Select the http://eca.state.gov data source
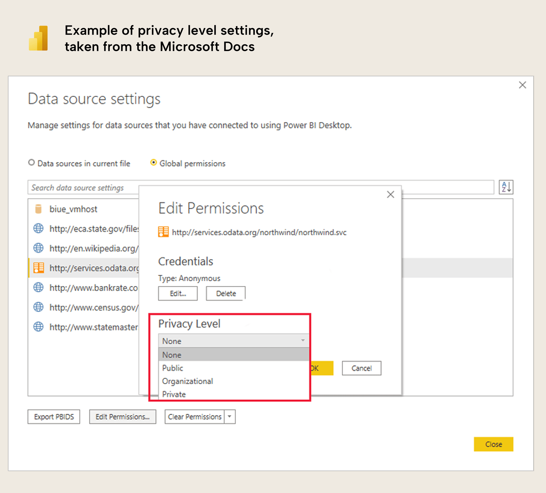The image size is (546, 493). coord(84,229)
